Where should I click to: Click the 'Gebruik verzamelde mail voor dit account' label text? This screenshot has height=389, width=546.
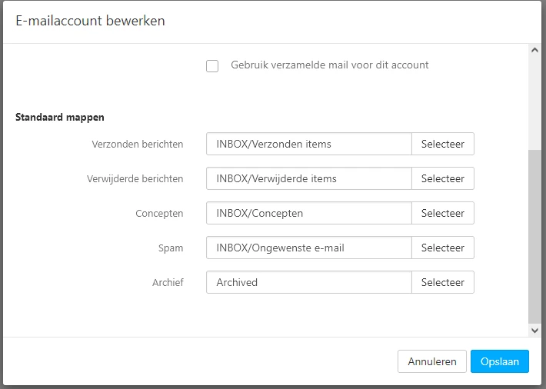(x=329, y=65)
